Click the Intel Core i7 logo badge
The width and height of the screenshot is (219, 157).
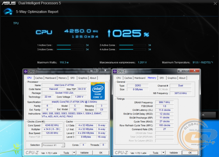pos(98,91)
